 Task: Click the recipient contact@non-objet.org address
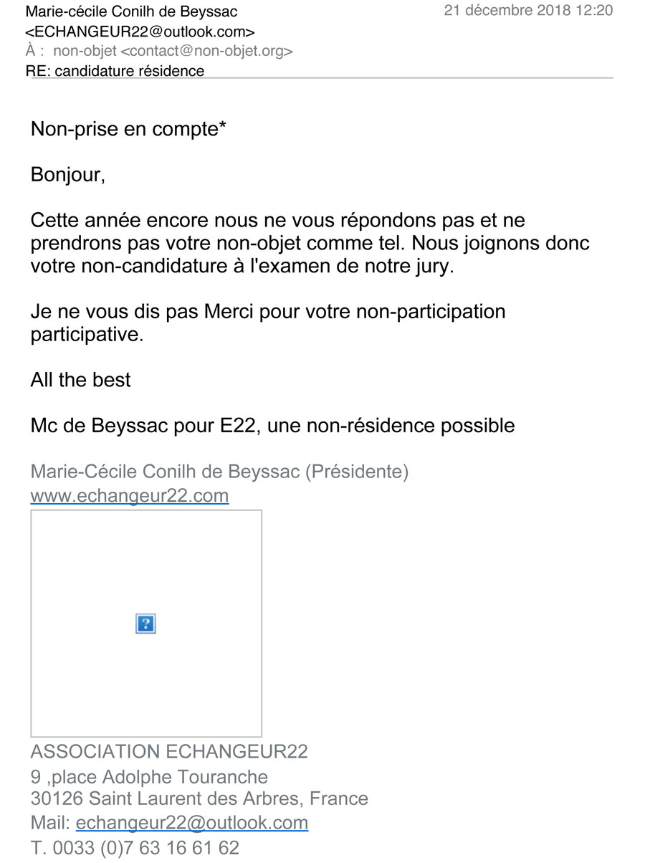tap(207, 51)
